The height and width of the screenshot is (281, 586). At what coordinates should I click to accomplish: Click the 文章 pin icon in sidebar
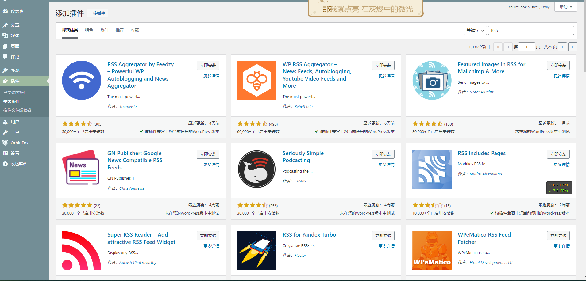point(5,25)
